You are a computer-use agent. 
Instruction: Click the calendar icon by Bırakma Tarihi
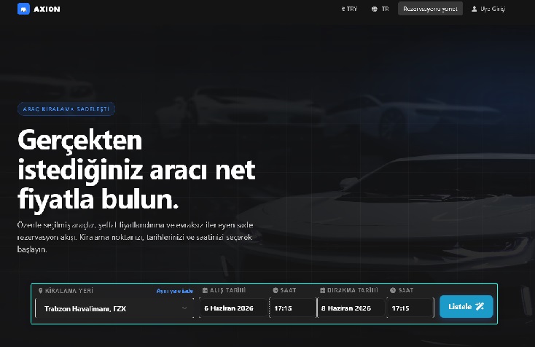click(322, 290)
